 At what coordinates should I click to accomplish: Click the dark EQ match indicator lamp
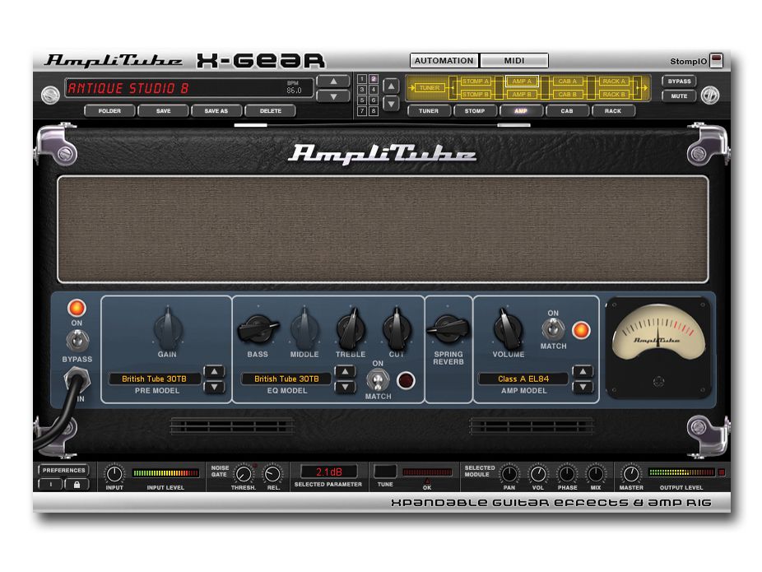tap(406, 380)
